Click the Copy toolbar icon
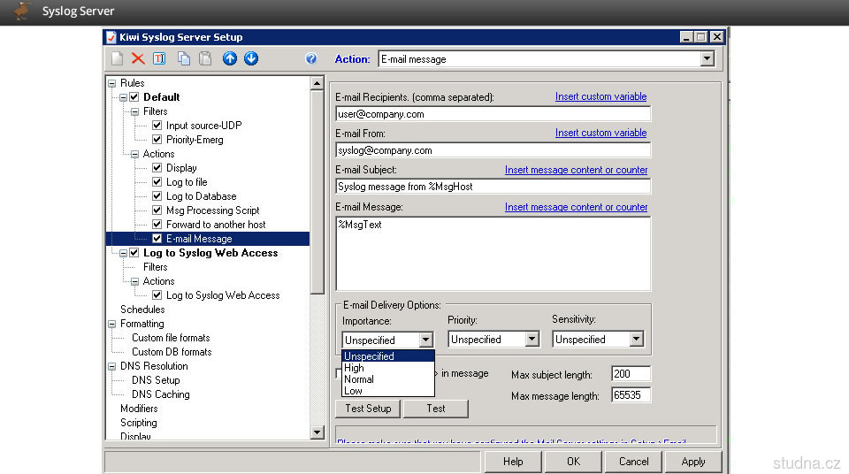 pos(184,59)
